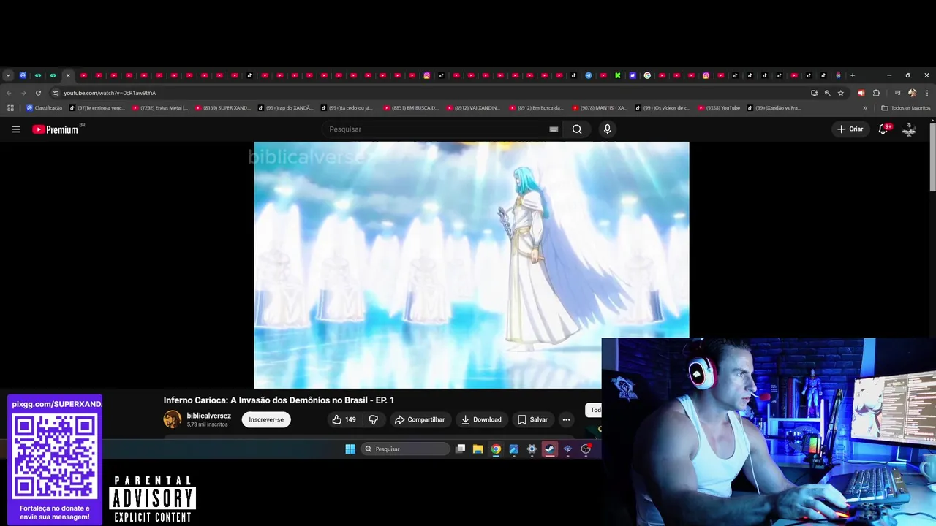Open Chrome three-dot menu
The width and height of the screenshot is (936, 526).
(x=927, y=93)
